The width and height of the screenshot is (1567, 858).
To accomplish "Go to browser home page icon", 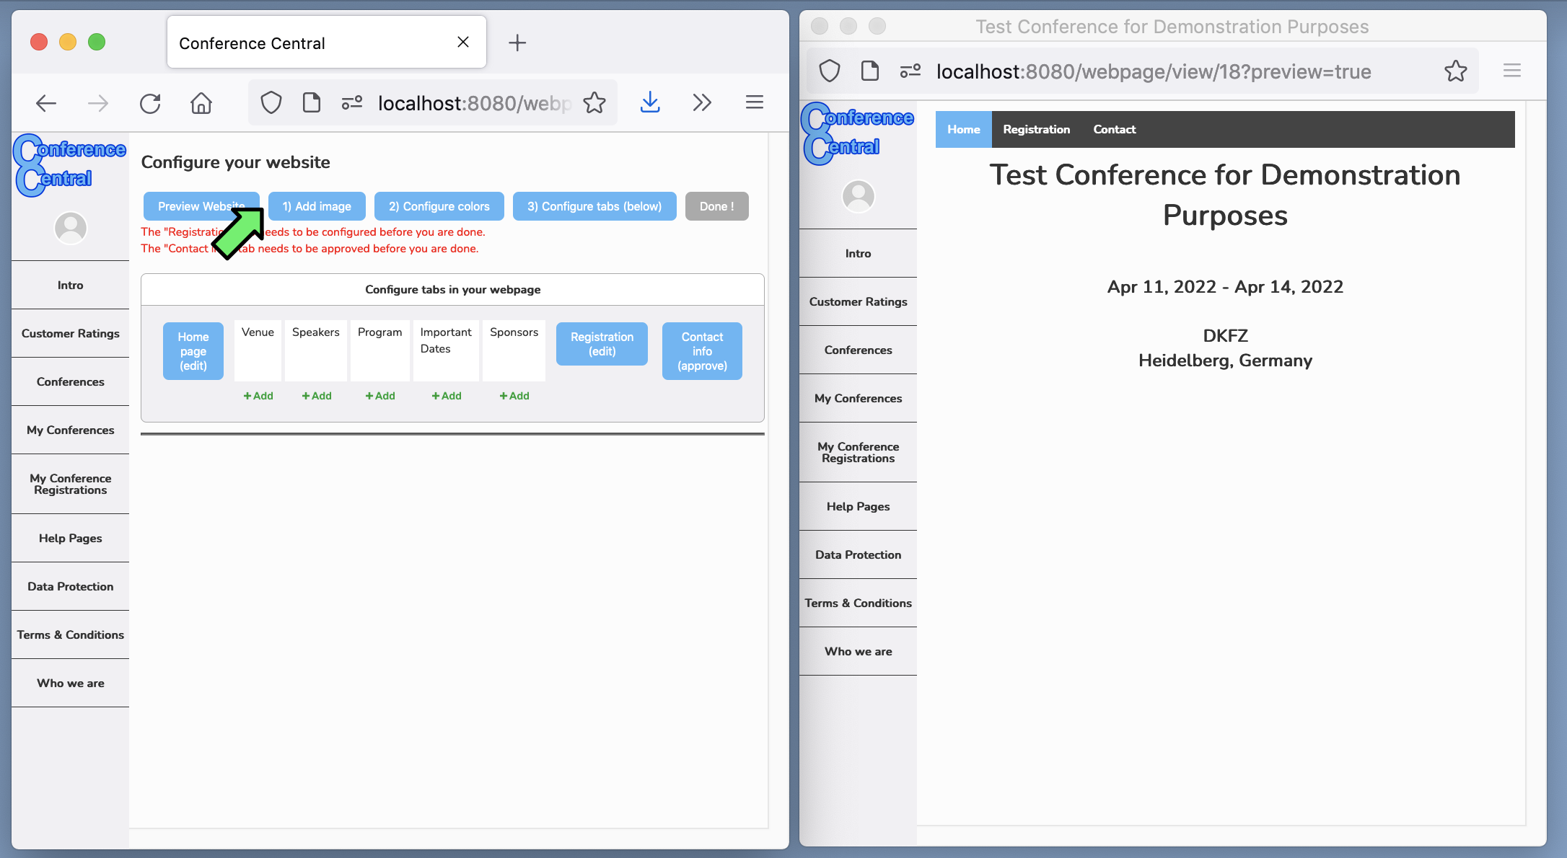I will coord(201,104).
